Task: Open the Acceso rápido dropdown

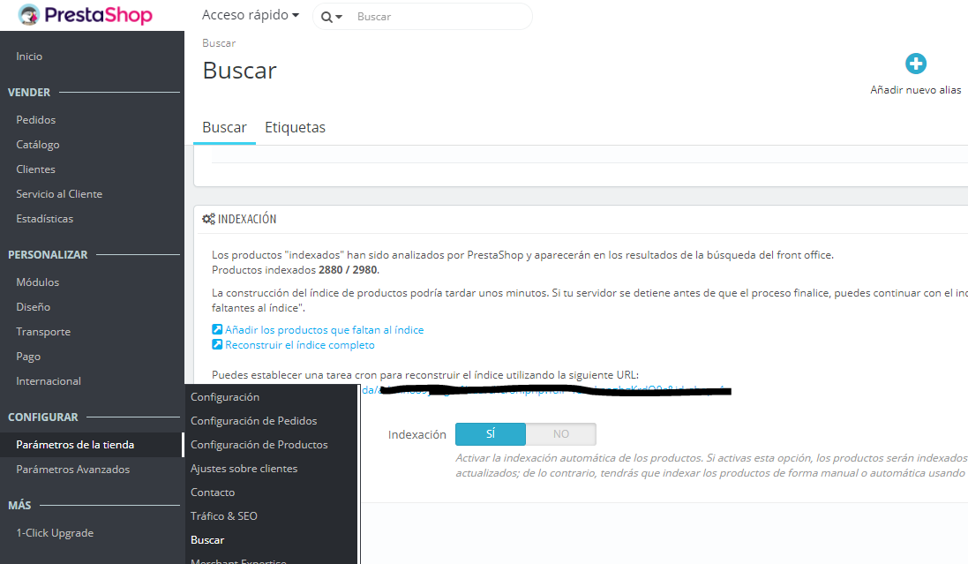Action: (x=250, y=15)
